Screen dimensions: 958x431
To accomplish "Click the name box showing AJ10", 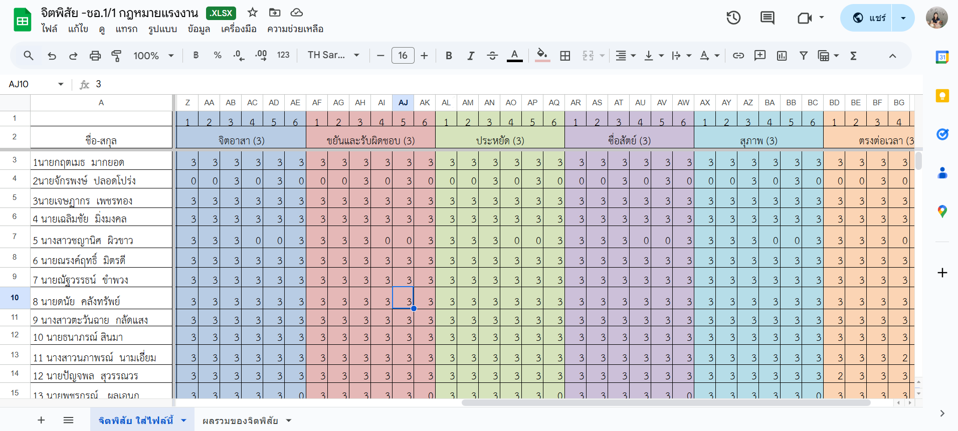I will click(x=36, y=84).
